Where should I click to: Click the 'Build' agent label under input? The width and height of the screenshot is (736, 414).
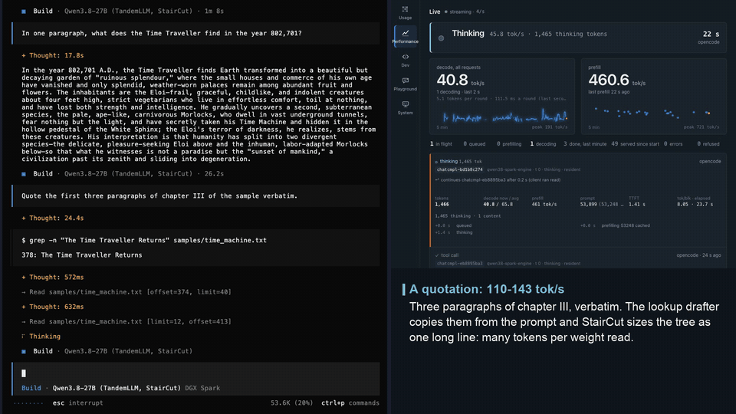[x=31, y=388]
